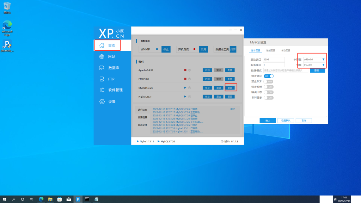Toggle off the 禁止锁定 switch

(268, 76)
